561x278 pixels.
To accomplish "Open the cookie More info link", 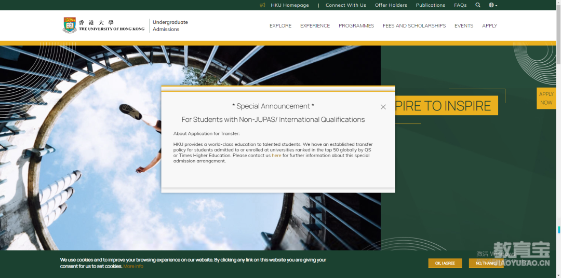I will [133, 266].
